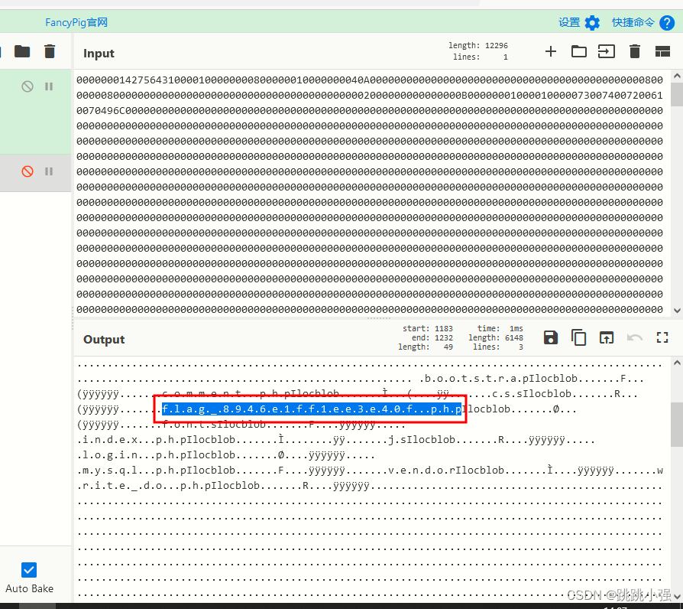
Task: Maximise the Output pane
Action: click(662, 337)
